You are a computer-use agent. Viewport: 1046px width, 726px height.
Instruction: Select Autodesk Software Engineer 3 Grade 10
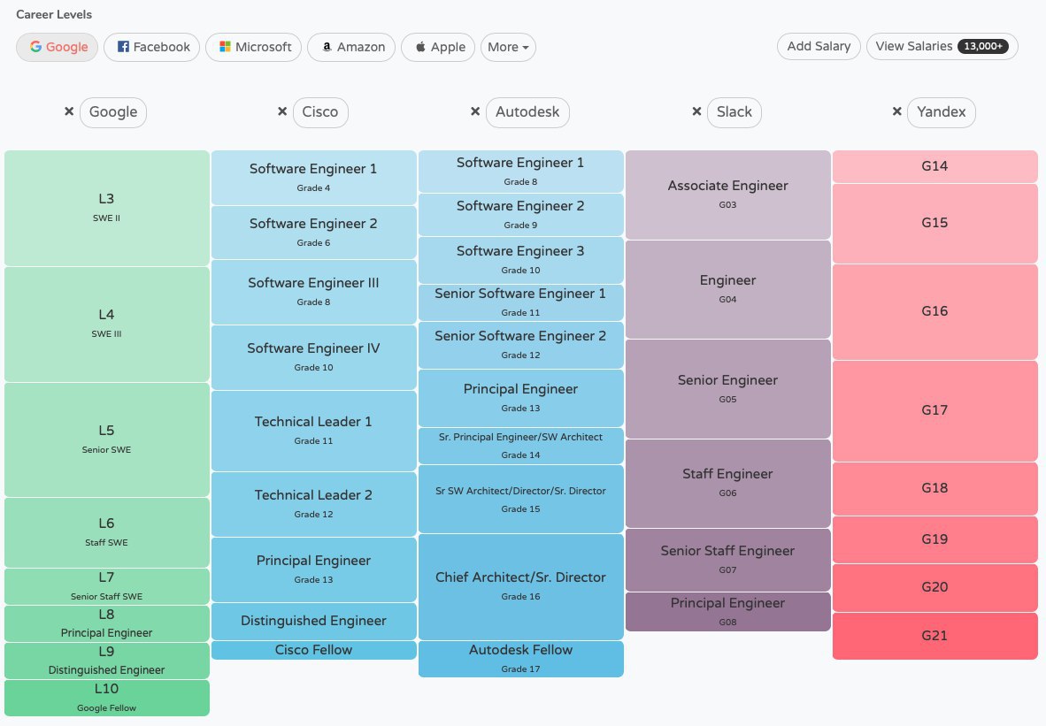521,260
